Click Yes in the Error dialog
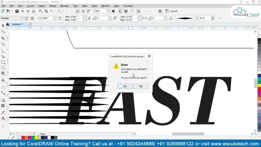Image resolution: width=261 pixels, height=147 pixels. [x=125, y=86]
